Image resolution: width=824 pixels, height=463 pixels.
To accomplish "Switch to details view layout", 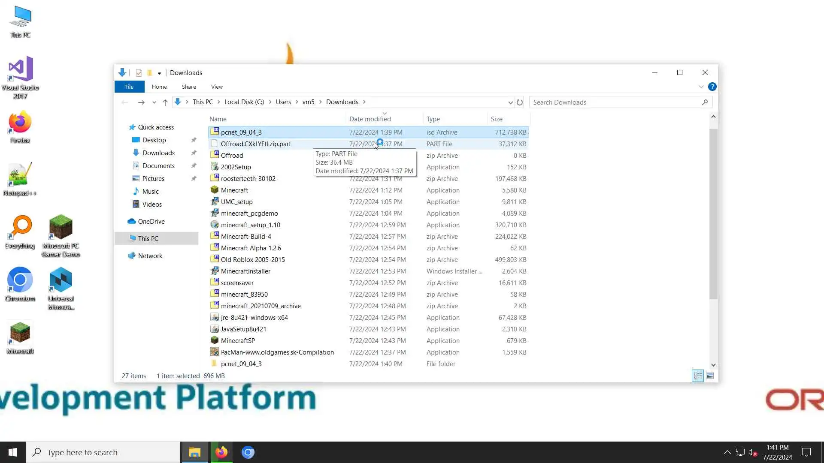I will click(698, 376).
